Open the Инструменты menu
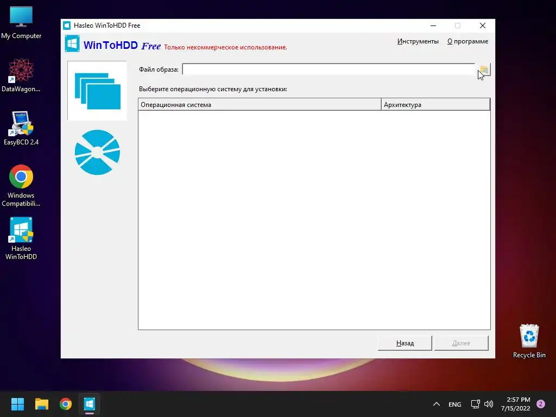Screen dimensions: 556x417 (418, 41)
